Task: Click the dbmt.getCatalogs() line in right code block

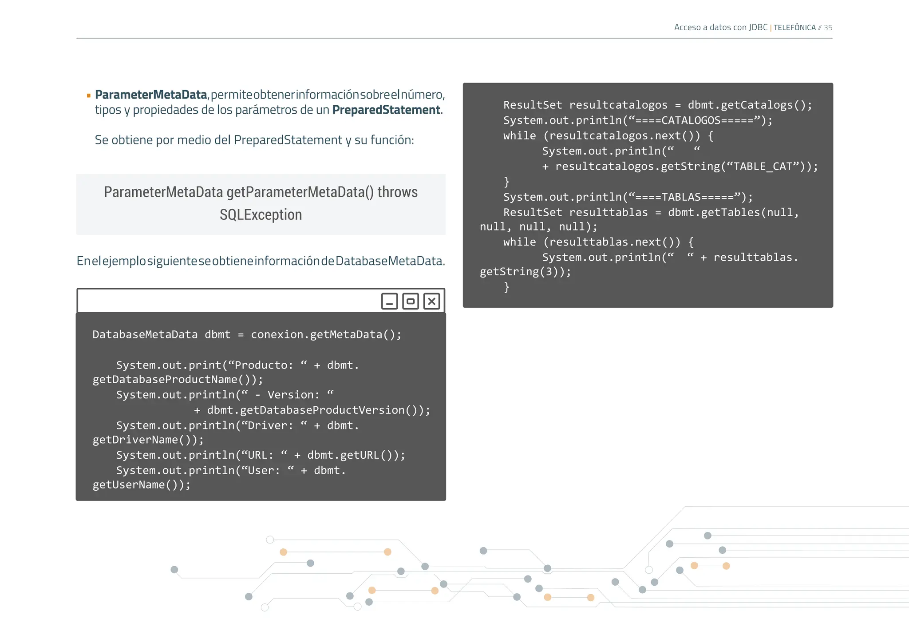Action: coord(657,105)
